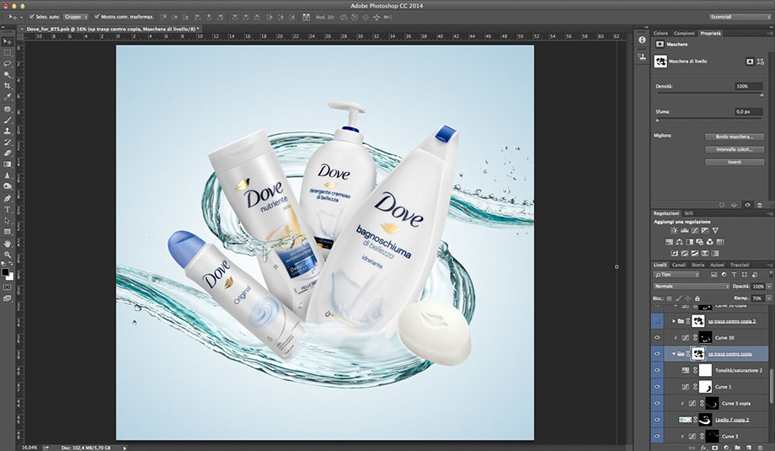
Task: Show the sp trasp centro copia 2 group
Action: click(657, 321)
